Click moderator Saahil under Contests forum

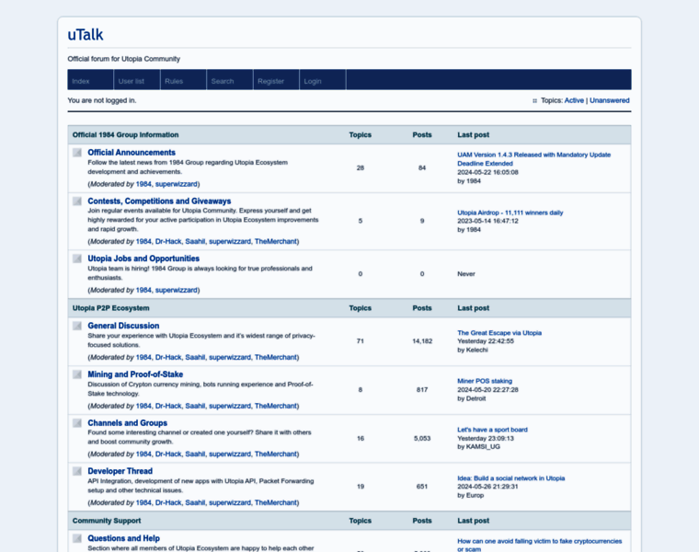[x=195, y=241]
